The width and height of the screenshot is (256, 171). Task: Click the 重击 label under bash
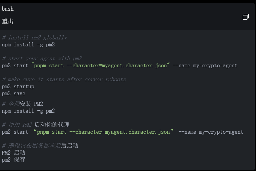8,21
